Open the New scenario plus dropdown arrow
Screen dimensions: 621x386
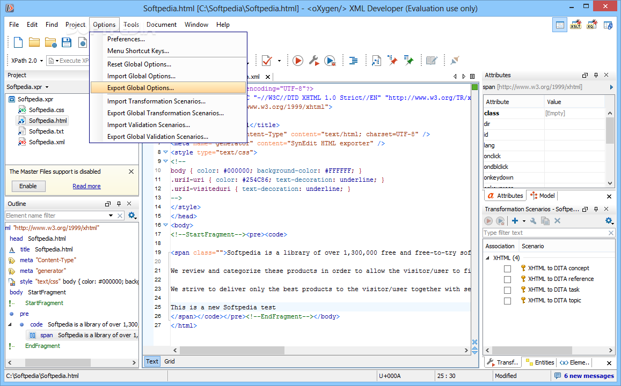pyautogui.click(x=524, y=221)
